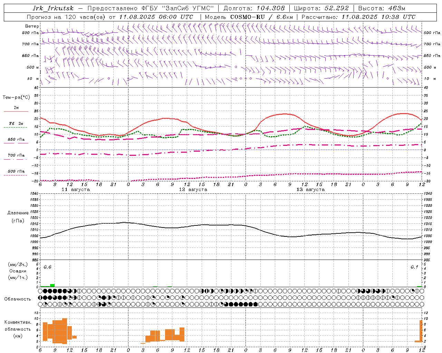Click the Широта: 52.292 header field
This screenshot has width=442, height=353.
click(321, 8)
